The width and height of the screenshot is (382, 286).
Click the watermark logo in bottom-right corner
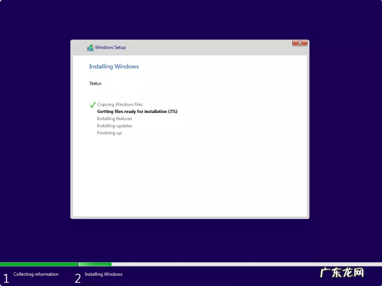(x=342, y=273)
